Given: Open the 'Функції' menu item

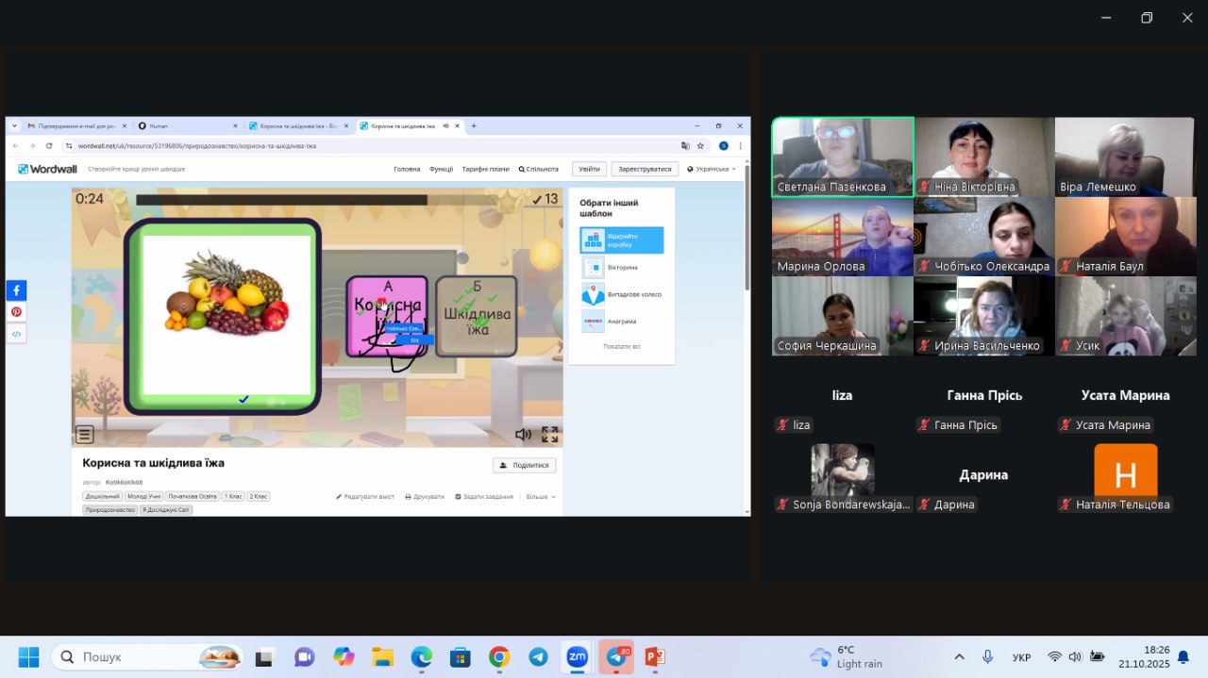Looking at the screenshot, I should click(x=441, y=170).
